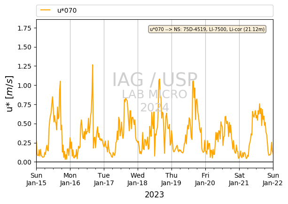Click the Wed Jan-18 date label
The width and height of the screenshot is (288, 204).
point(138,179)
